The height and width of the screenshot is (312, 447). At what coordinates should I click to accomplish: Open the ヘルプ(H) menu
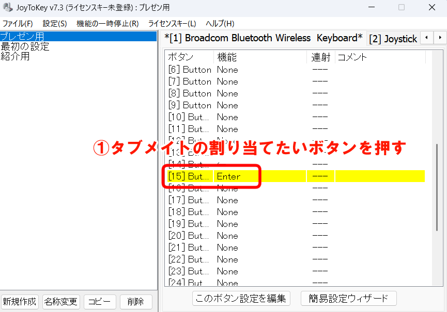click(220, 24)
